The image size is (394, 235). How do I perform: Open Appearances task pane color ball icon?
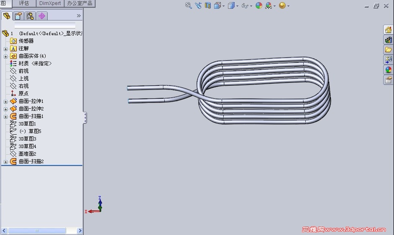click(388, 70)
